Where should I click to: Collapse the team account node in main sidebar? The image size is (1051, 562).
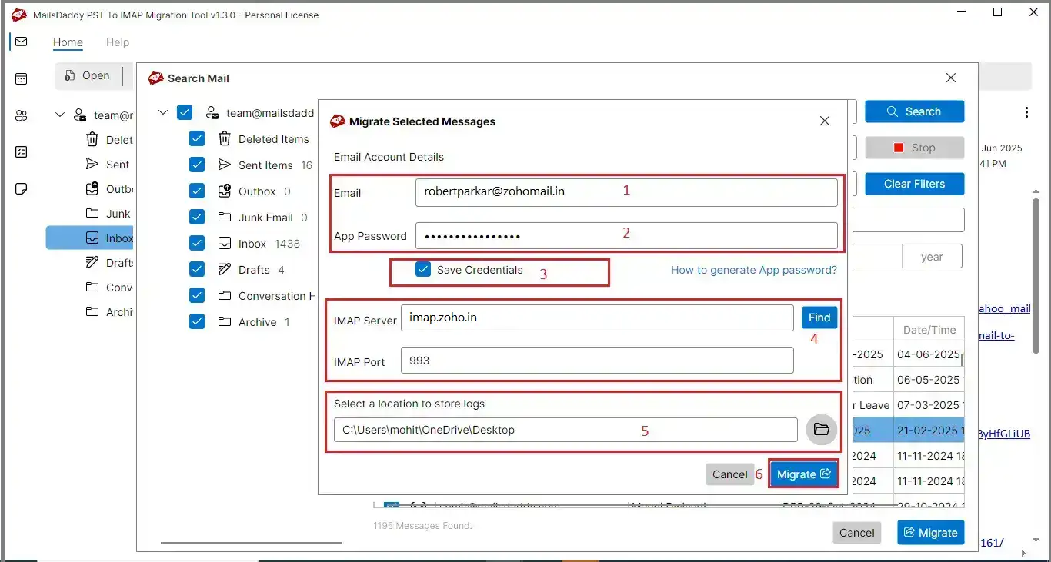click(x=60, y=115)
